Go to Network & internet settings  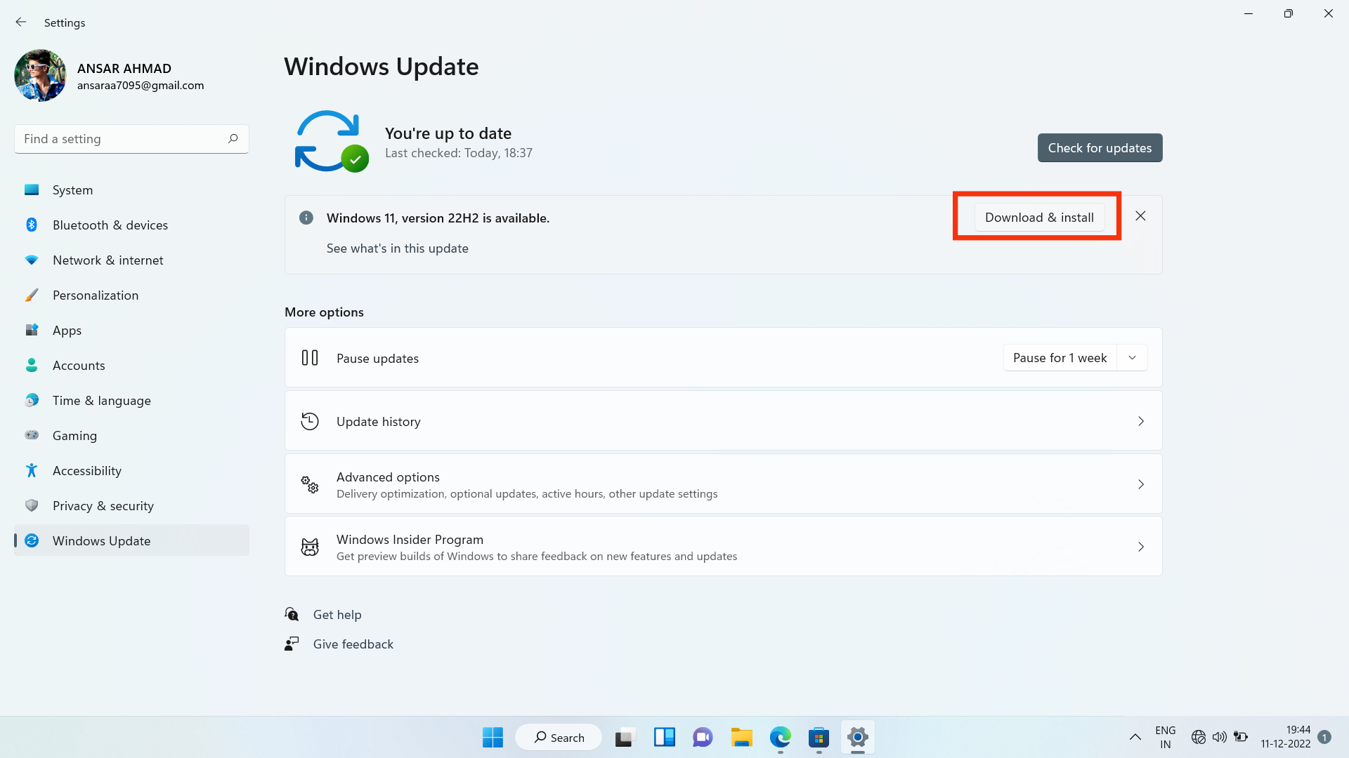(x=107, y=260)
